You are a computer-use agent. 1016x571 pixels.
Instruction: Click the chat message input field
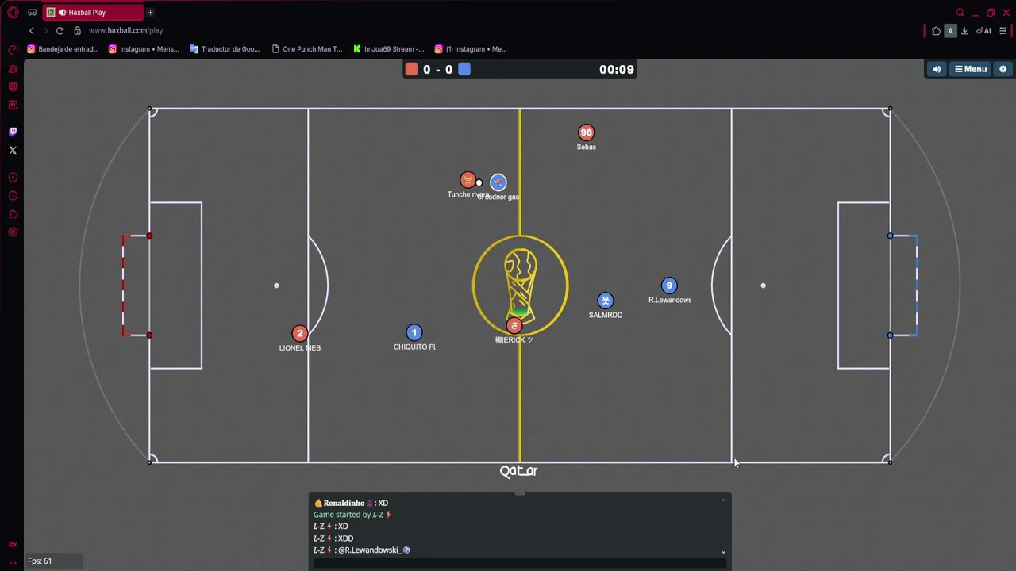tap(520, 563)
